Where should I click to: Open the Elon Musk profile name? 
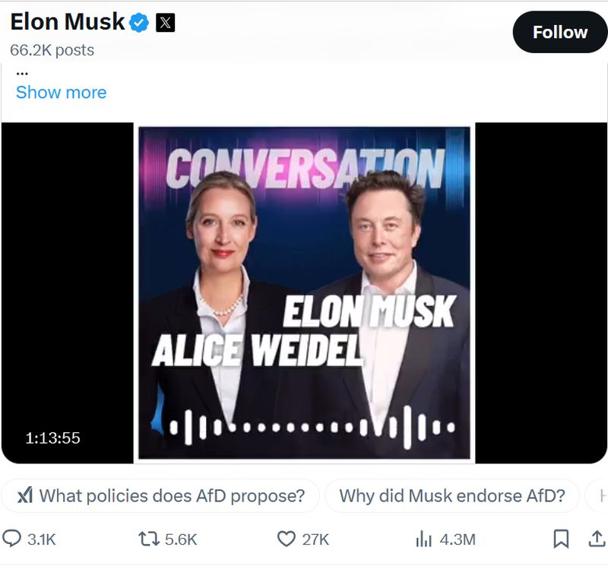(x=67, y=22)
